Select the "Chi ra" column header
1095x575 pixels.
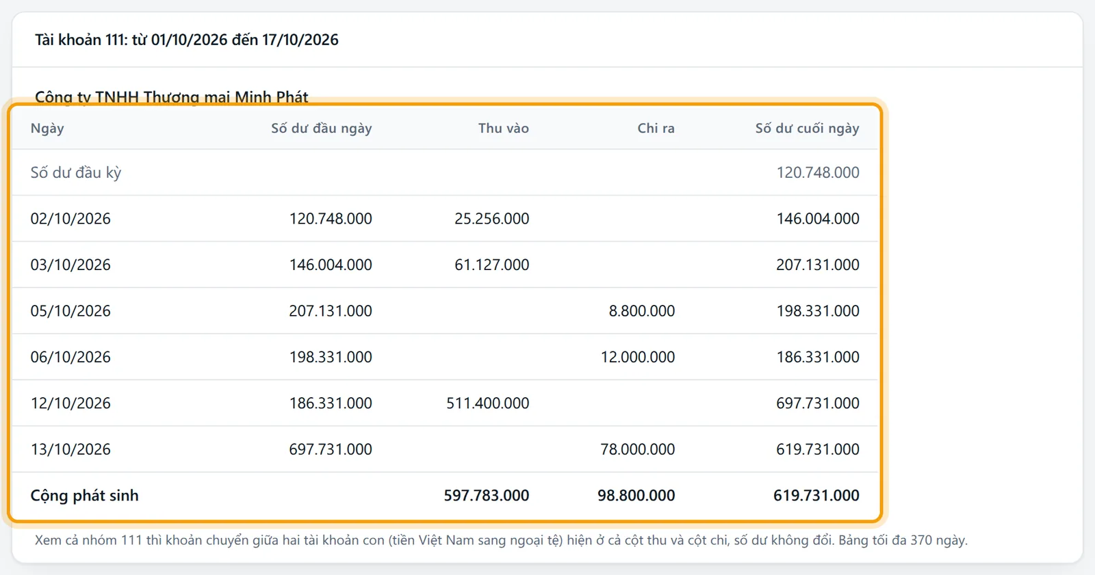[656, 128]
